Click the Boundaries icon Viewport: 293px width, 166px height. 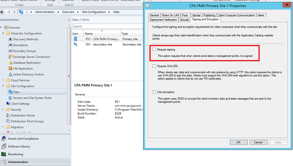tap(10, 45)
